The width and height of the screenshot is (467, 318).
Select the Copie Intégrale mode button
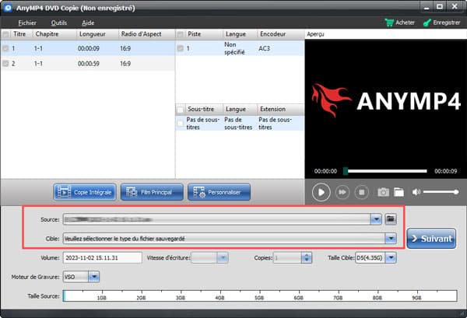pos(86,191)
